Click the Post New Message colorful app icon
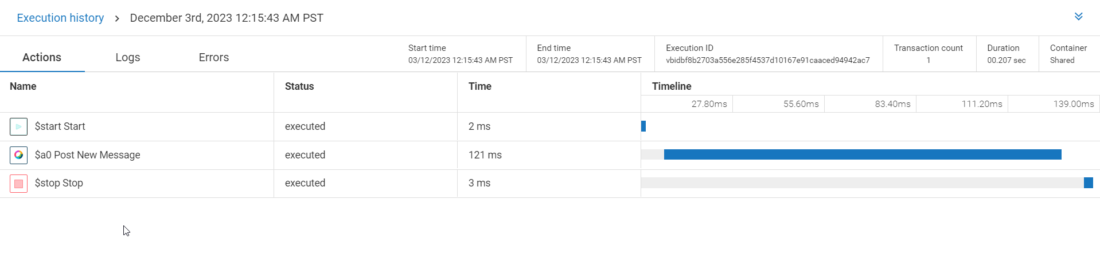This screenshot has height=278, width=1100. pos(18,155)
